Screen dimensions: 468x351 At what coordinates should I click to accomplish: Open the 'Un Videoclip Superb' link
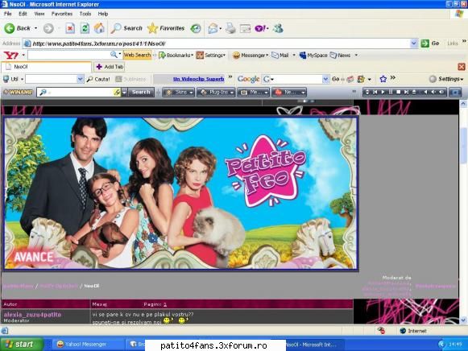198,79
